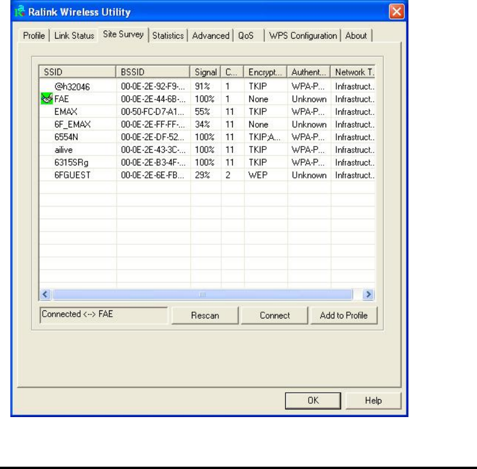477x469 pixels.
Task: Go to the Statistics tab
Action: coord(168,36)
